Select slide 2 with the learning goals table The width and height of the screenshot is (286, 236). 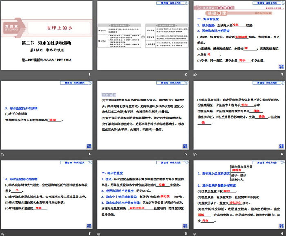(143, 36)
